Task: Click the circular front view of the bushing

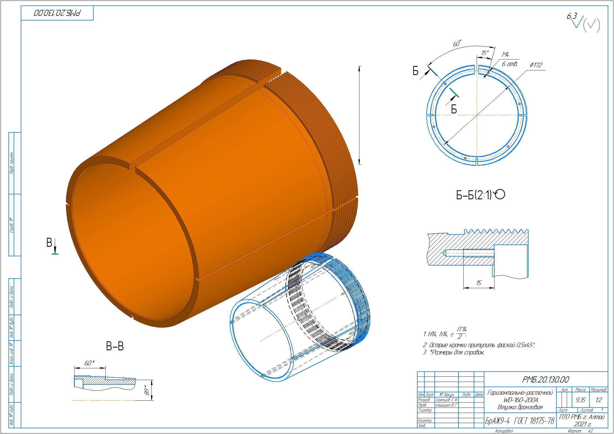Action: [x=476, y=115]
